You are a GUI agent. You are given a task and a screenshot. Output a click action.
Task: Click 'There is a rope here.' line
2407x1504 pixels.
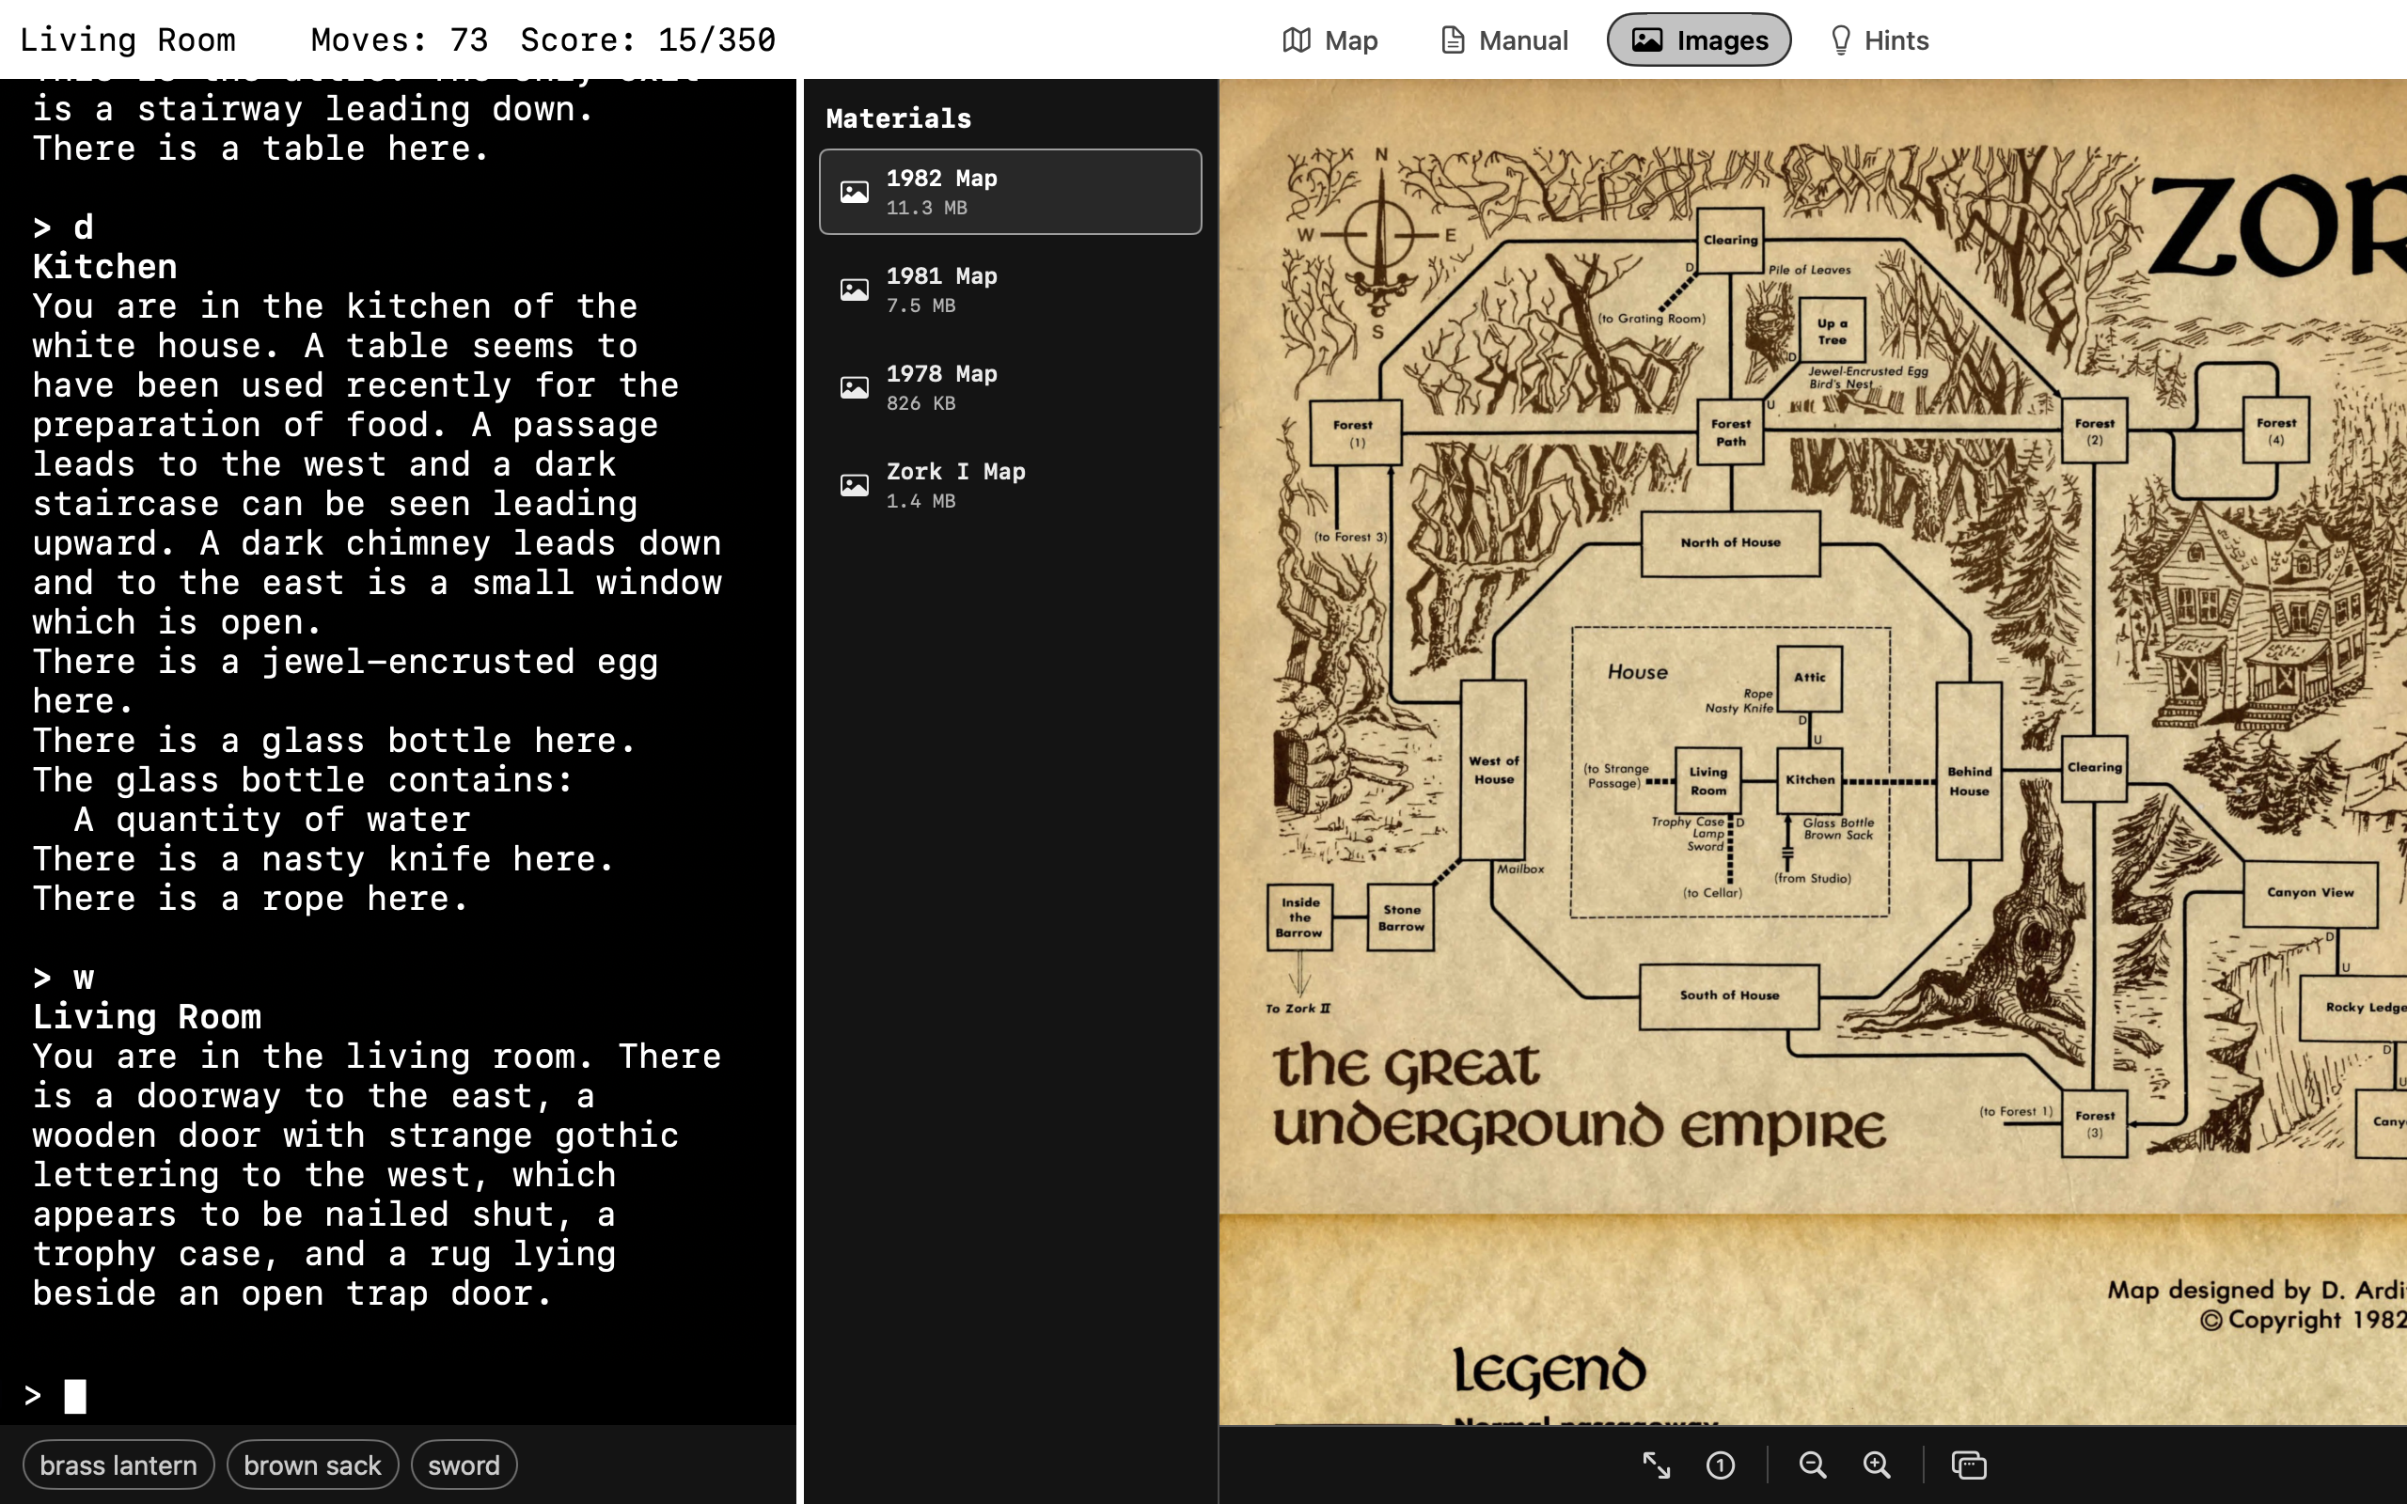click(251, 899)
